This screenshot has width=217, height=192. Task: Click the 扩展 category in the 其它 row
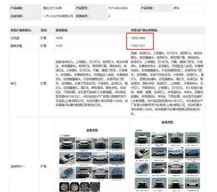pyautogui.click(x=43, y=84)
